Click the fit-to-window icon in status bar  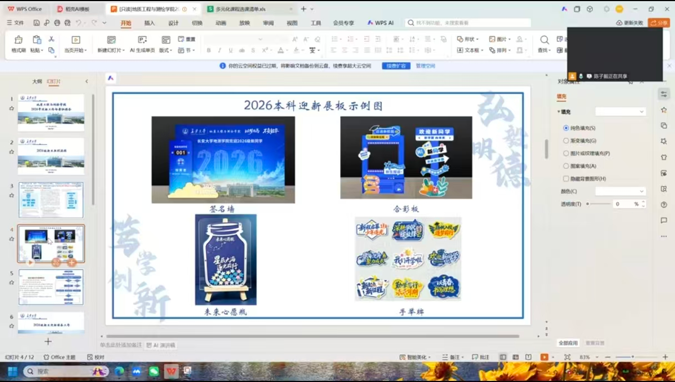pos(567,357)
